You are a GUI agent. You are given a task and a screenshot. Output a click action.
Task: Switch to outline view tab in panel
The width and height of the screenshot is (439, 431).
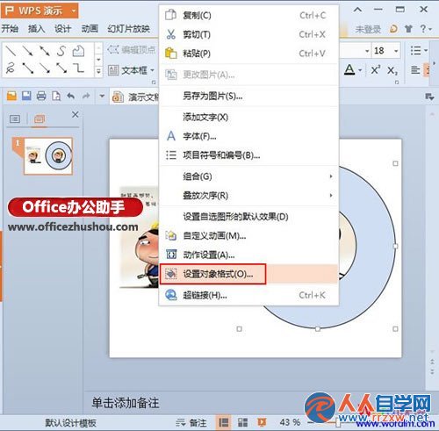pos(15,119)
